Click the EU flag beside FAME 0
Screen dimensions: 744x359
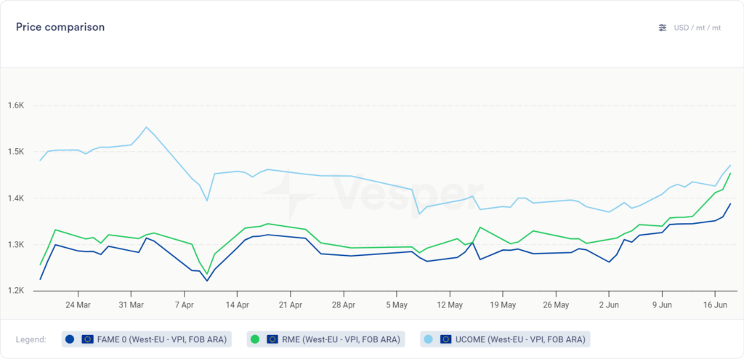pyautogui.click(x=87, y=339)
